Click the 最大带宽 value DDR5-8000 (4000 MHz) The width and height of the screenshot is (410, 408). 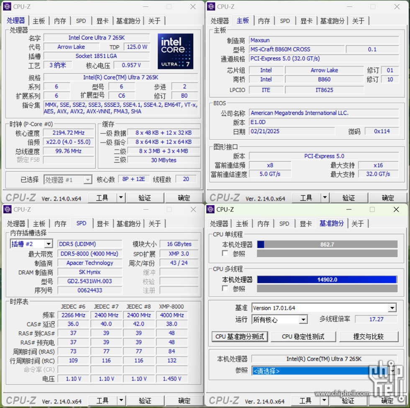pos(90,254)
